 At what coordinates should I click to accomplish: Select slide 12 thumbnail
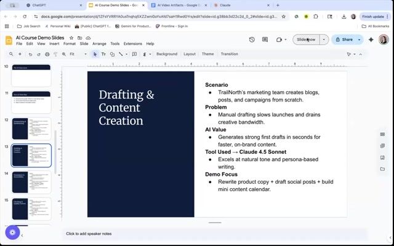point(31,129)
